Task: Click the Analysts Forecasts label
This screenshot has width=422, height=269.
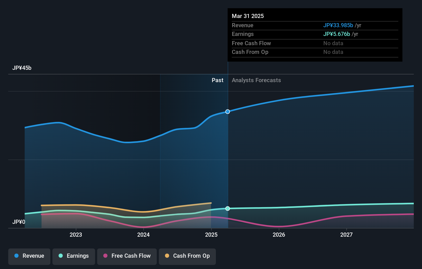Action: click(256, 80)
